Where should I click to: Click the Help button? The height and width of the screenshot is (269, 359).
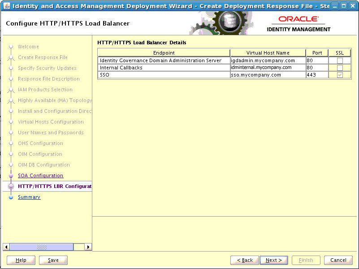pos(21,260)
